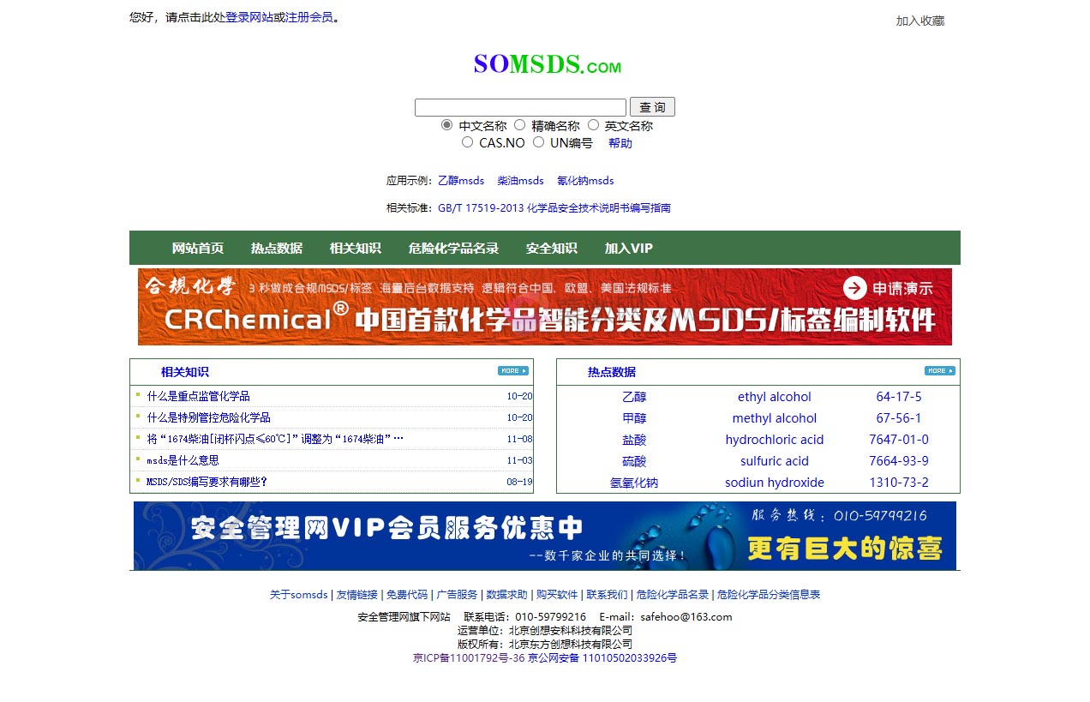Select the 中文名称 radio button
Viewport: 1090px width, 702px height.
coord(446,124)
